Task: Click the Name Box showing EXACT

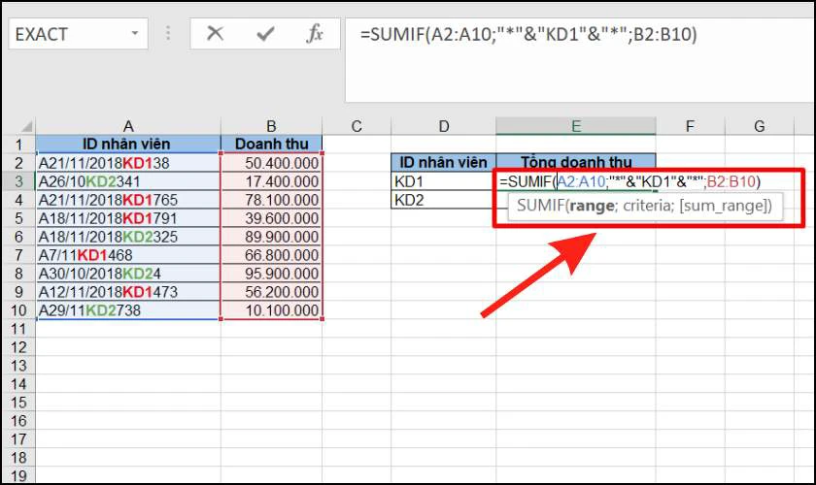Action: coord(78,34)
